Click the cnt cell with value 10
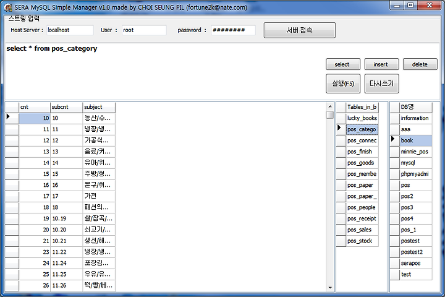 (35, 118)
